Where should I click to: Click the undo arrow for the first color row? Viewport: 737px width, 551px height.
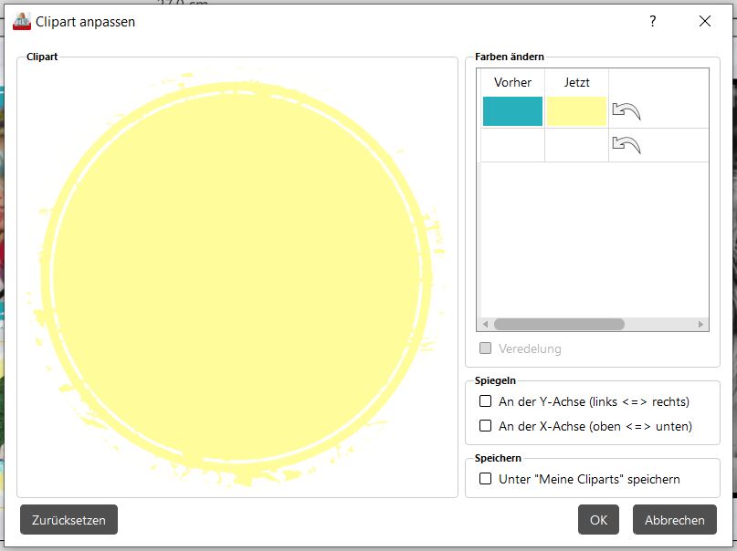(626, 111)
